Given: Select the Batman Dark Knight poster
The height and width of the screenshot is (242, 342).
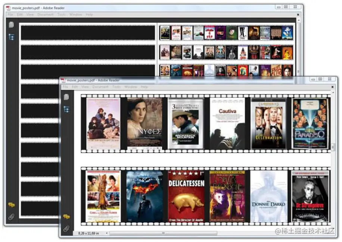Looking at the screenshot, I should point(144,196).
